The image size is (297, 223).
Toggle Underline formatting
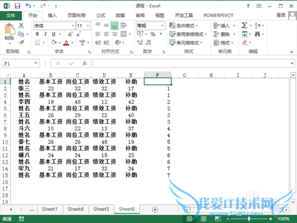point(53,34)
